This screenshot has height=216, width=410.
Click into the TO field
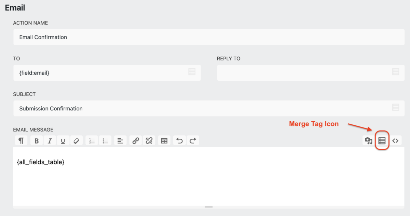click(107, 73)
